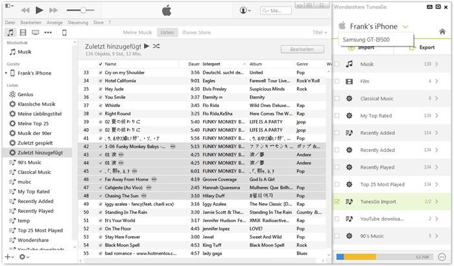Open the Anzeige menu
Viewport: 454px width, 266px height.
54,22
